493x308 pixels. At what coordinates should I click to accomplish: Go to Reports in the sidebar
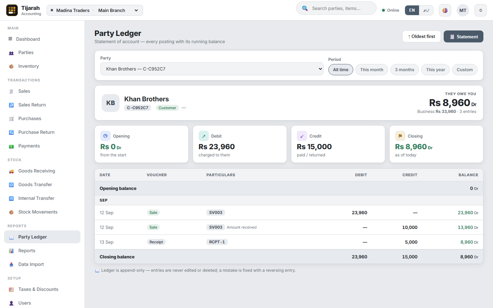click(x=42, y=251)
